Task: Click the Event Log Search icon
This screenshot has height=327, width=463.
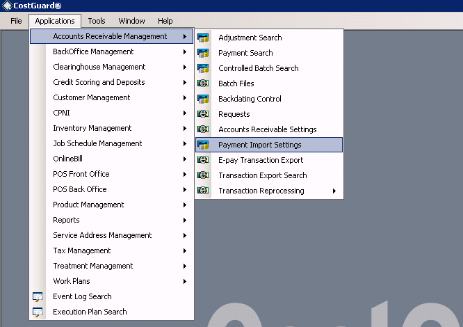Action: 38,296
